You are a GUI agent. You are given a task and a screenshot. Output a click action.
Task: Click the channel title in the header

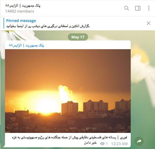pos(23,6)
